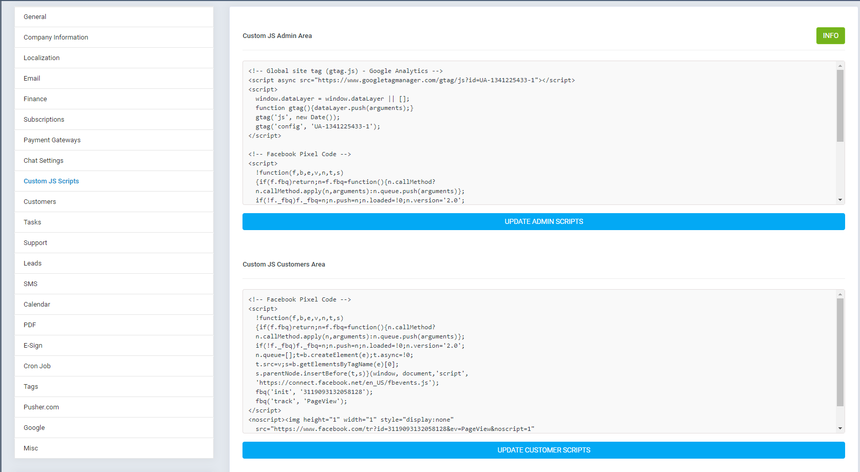Image resolution: width=860 pixels, height=472 pixels.
Task: Click customer script box scrollbar thumb
Action: [x=840, y=352]
